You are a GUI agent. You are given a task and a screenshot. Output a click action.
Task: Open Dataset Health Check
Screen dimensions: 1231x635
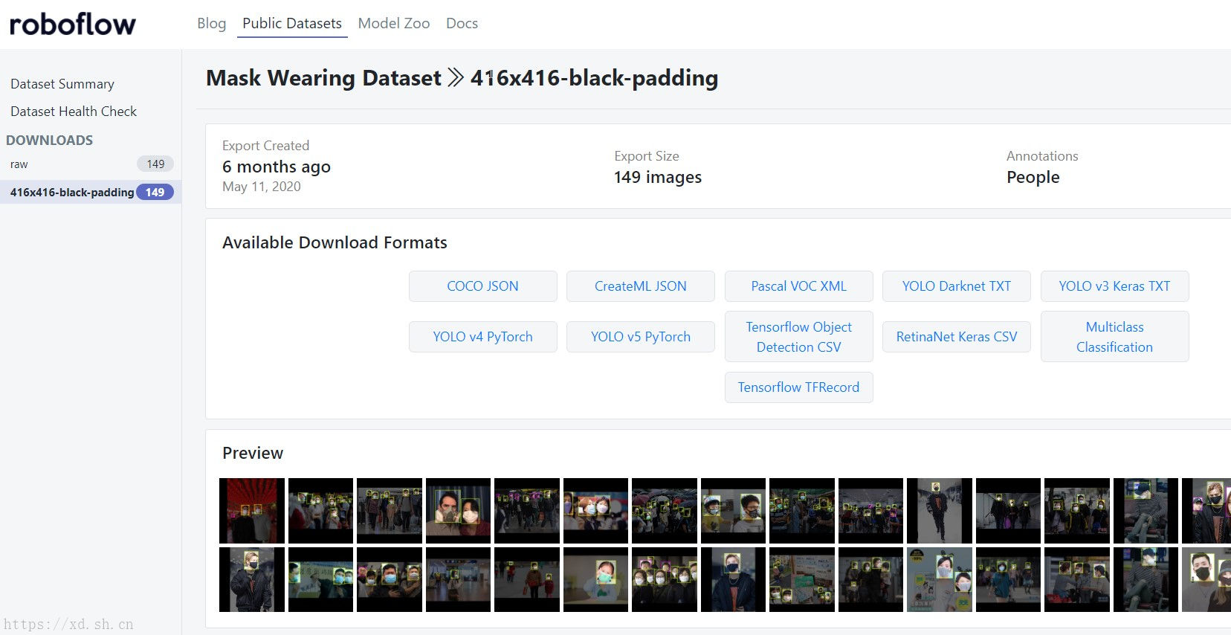pyautogui.click(x=74, y=112)
